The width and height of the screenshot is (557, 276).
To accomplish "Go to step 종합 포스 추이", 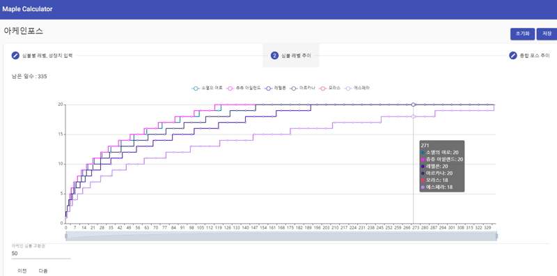I will point(529,56).
